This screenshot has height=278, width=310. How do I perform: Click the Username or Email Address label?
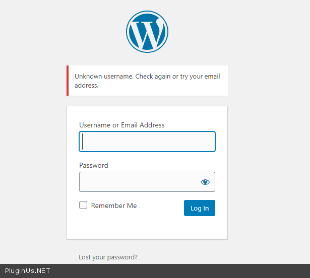[121, 125]
